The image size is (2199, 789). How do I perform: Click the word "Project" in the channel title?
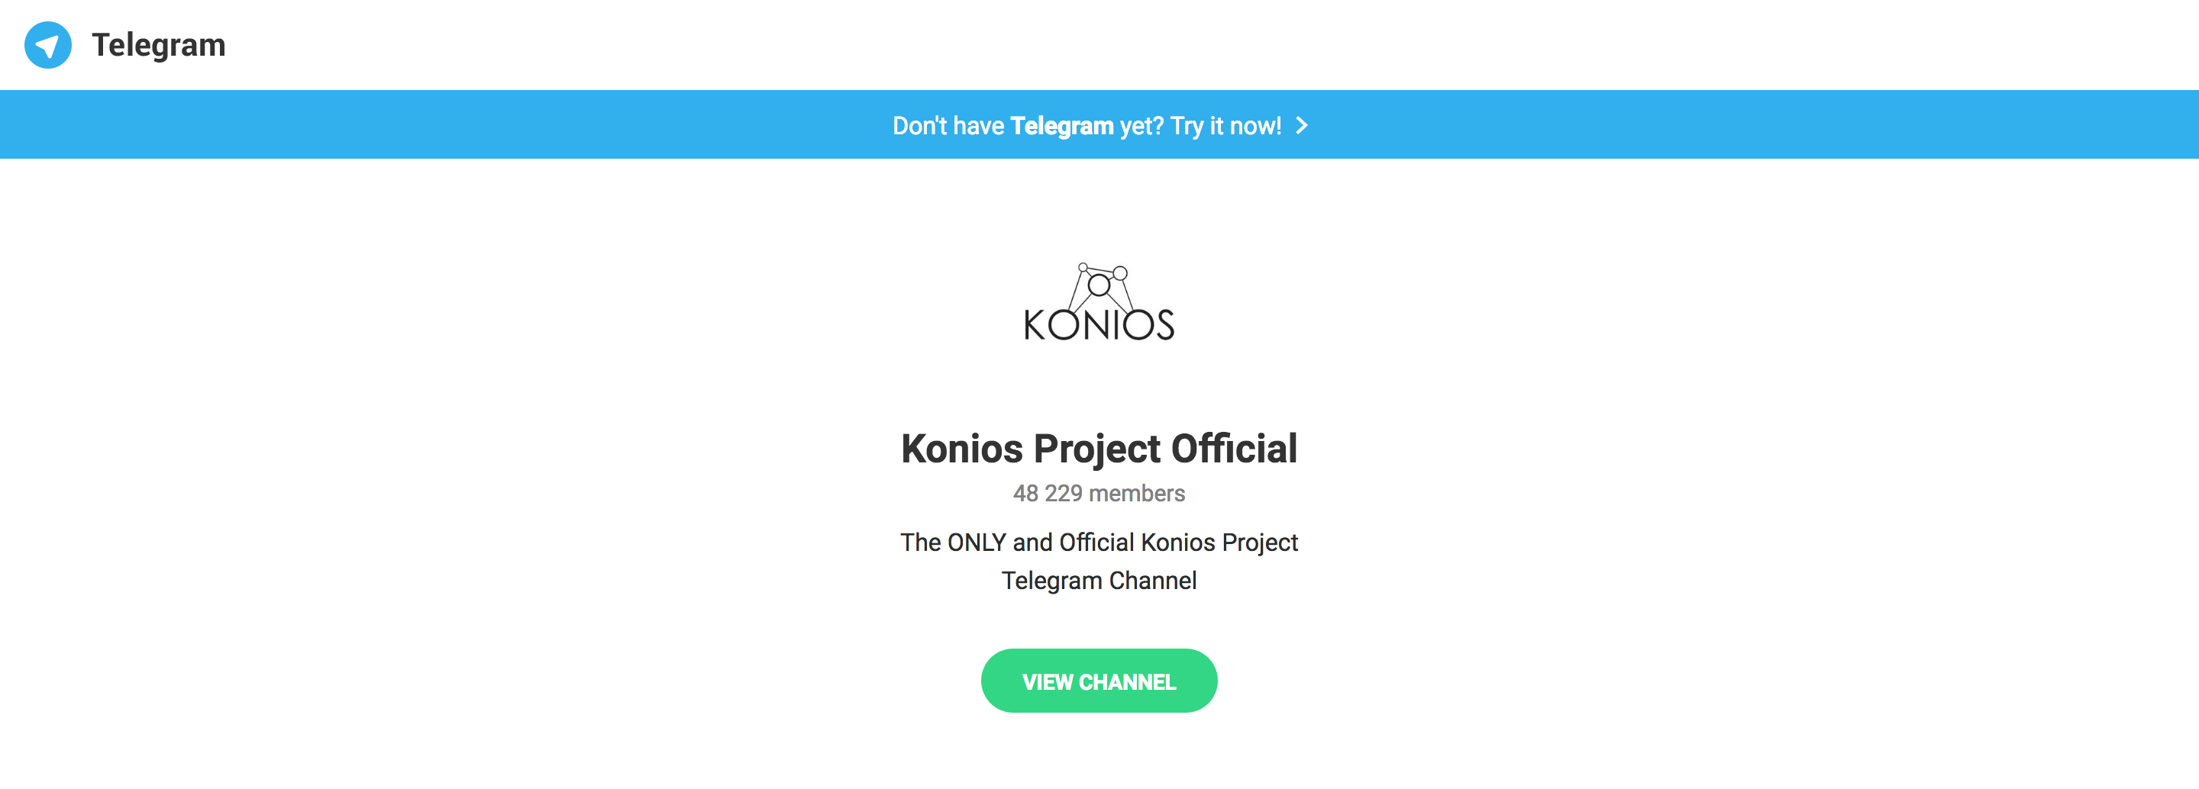click(1097, 449)
